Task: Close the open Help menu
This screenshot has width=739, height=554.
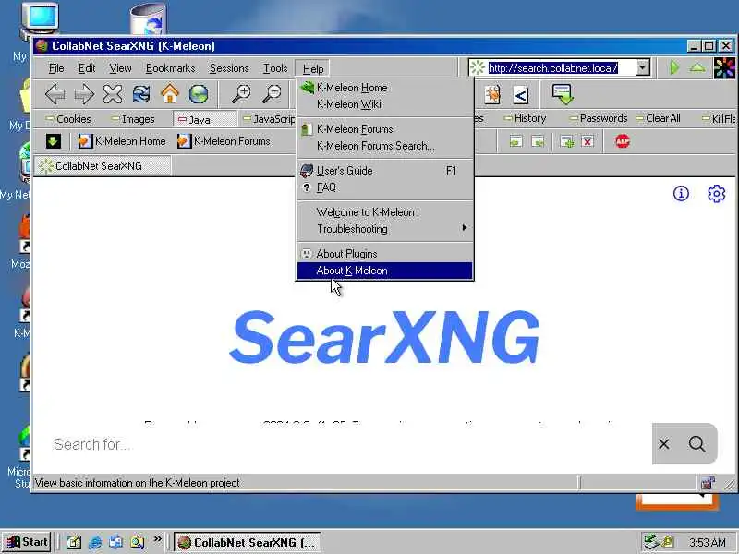Action: (312, 68)
